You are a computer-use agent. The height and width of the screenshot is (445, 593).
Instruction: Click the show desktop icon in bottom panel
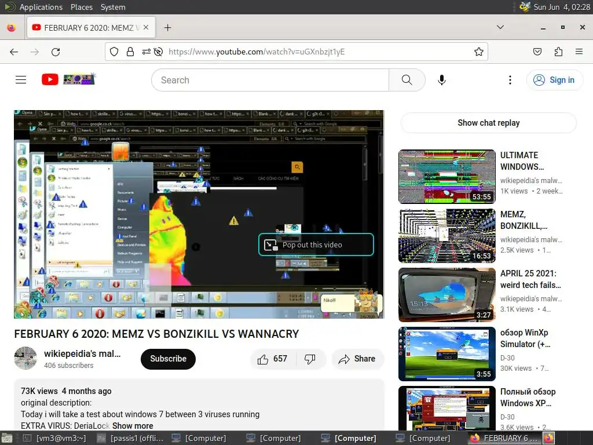(x=7, y=438)
